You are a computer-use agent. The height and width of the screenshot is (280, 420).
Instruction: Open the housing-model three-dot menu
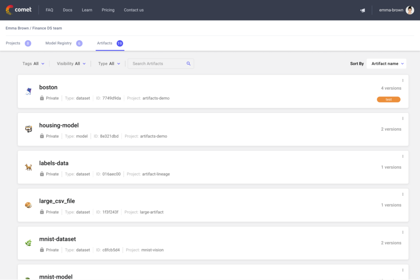403,118
